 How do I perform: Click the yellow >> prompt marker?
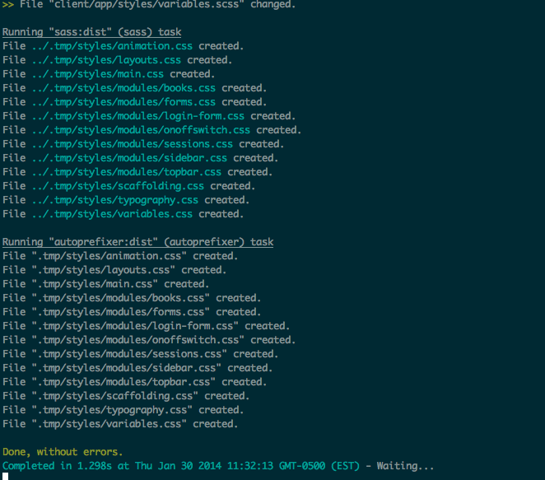8,4
